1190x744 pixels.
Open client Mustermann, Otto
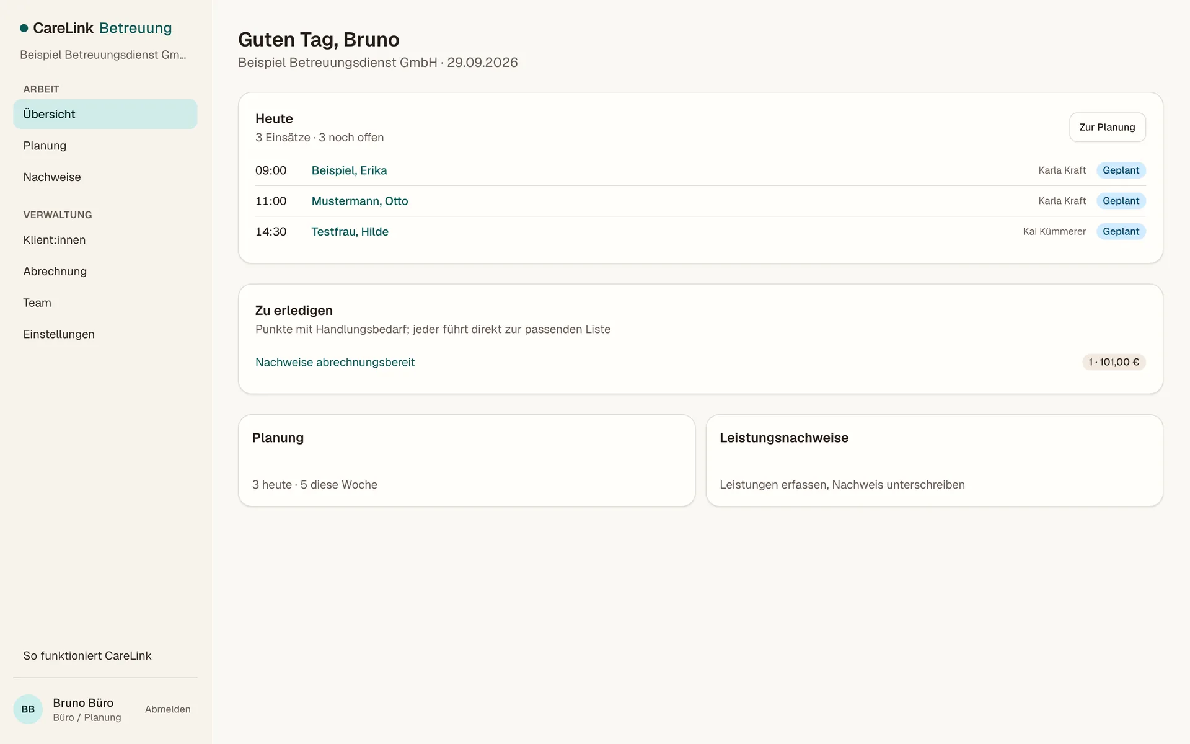(x=359, y=201)
